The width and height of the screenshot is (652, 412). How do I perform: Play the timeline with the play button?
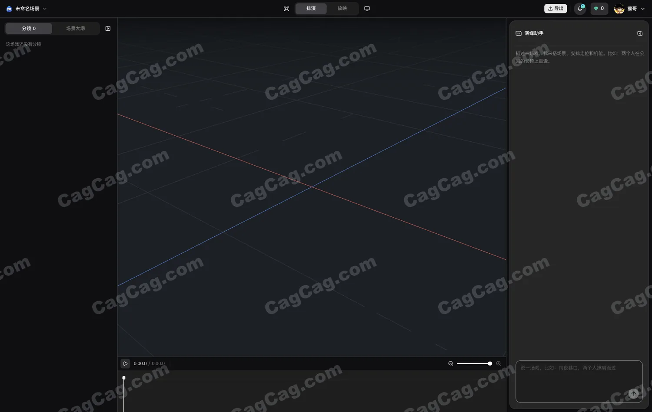[x=125, y=363]
